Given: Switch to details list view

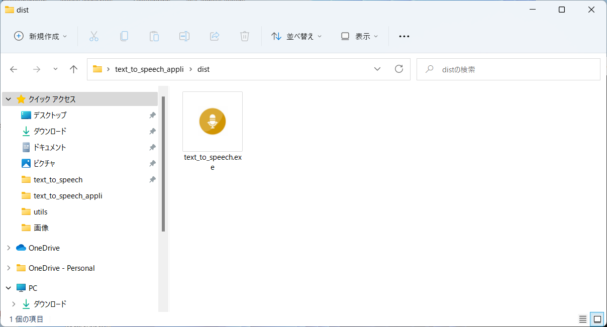Looking at the screenshot, I should click(x=583, y=319).
